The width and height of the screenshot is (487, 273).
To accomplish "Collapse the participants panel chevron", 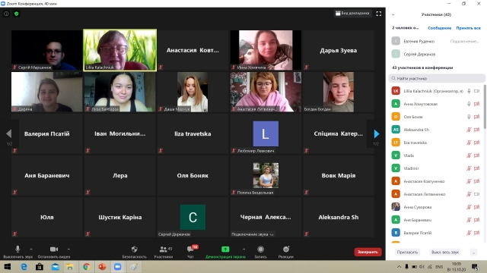I will pos(393,14).
